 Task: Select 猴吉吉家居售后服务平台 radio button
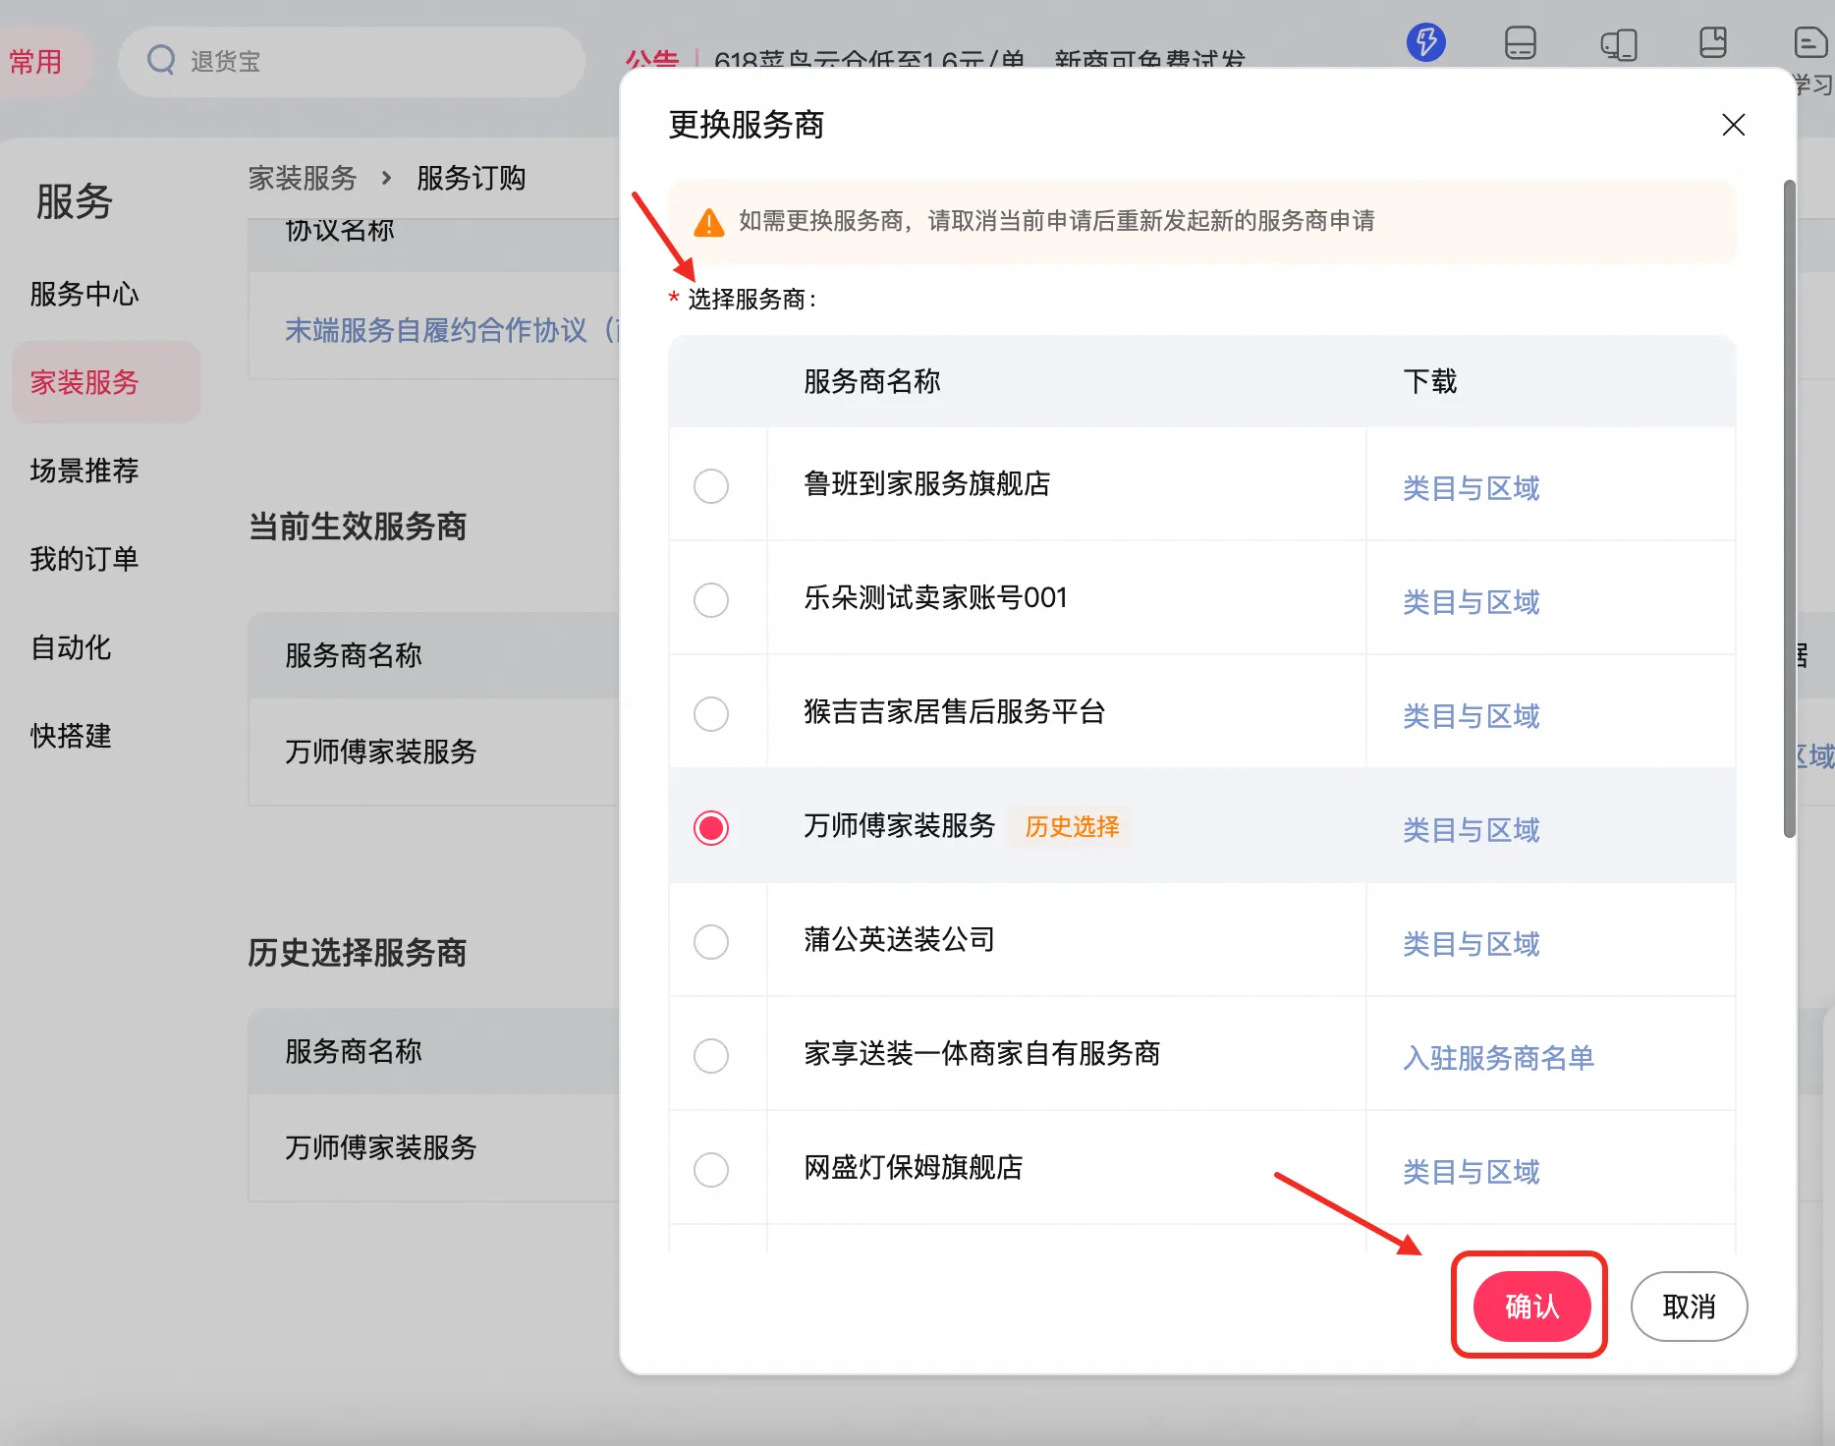(711, 713)
